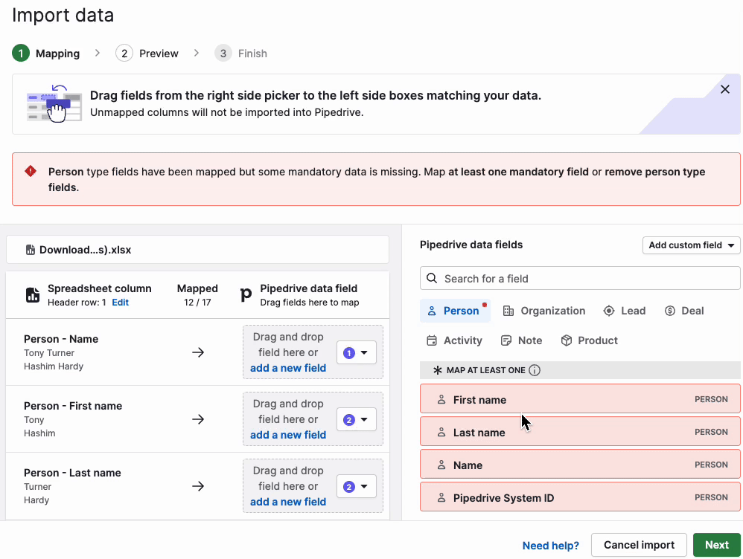Screen dimensions: 743x559
Task: Click add a new field under Person - Name
Action: [288, 367]
